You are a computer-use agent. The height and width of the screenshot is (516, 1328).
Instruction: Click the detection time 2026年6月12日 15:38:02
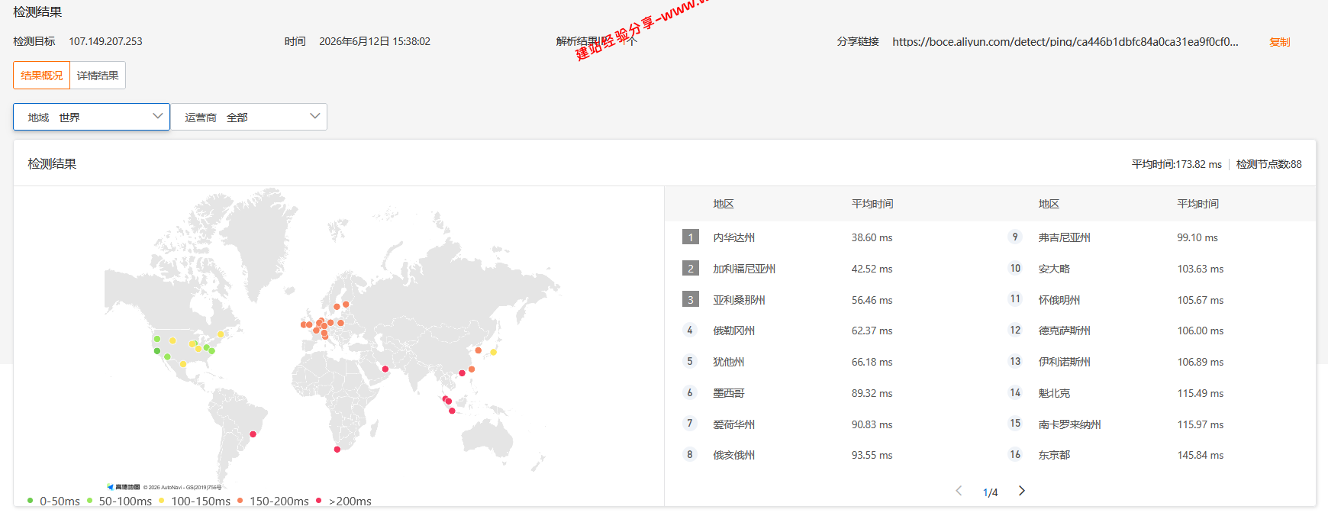coord(375,41)
